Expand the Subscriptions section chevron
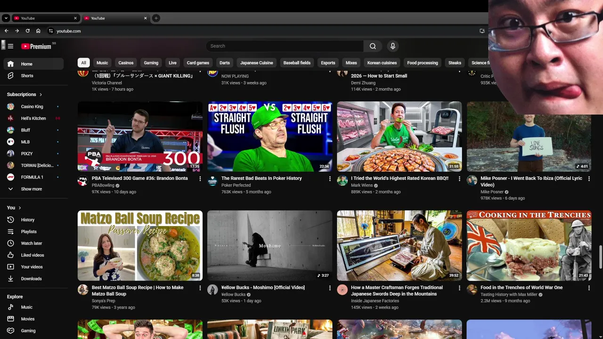 pos(41,95)
